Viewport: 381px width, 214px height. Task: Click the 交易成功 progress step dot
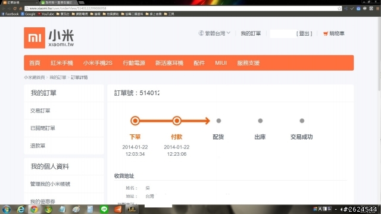pos(302,121)
